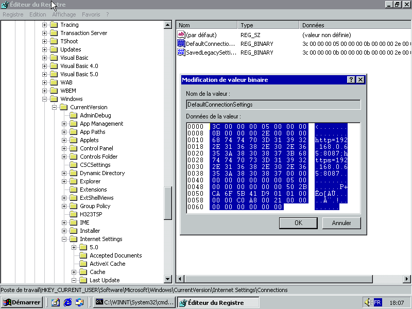This screenshot has width=412, height=309.
Task: Select the TShoot folder icon
Action: tap(54, 41)
